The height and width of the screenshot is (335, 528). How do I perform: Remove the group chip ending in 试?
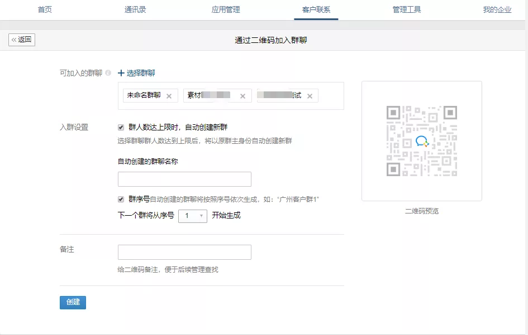[311, 96]
